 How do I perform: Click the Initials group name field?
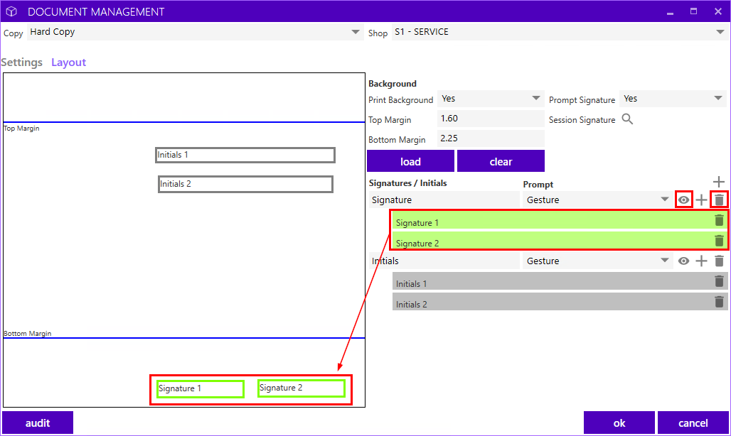click(x=444, y=261)
